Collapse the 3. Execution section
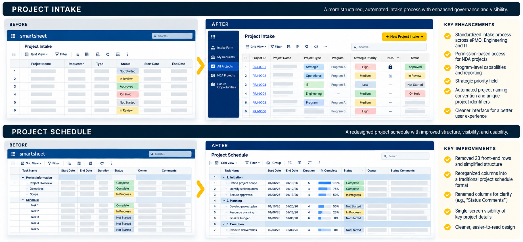523x242 pixels. (224, 224)
